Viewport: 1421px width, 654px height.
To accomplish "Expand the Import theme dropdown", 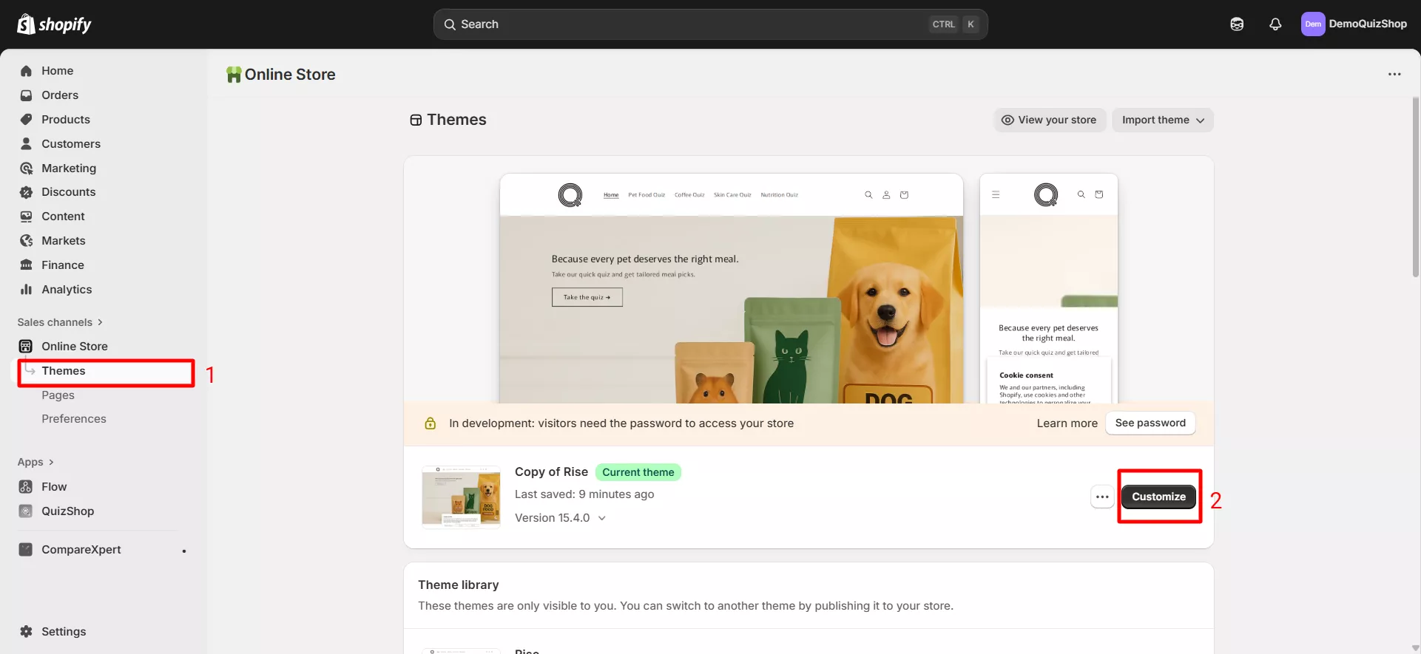I will 1162,120.
